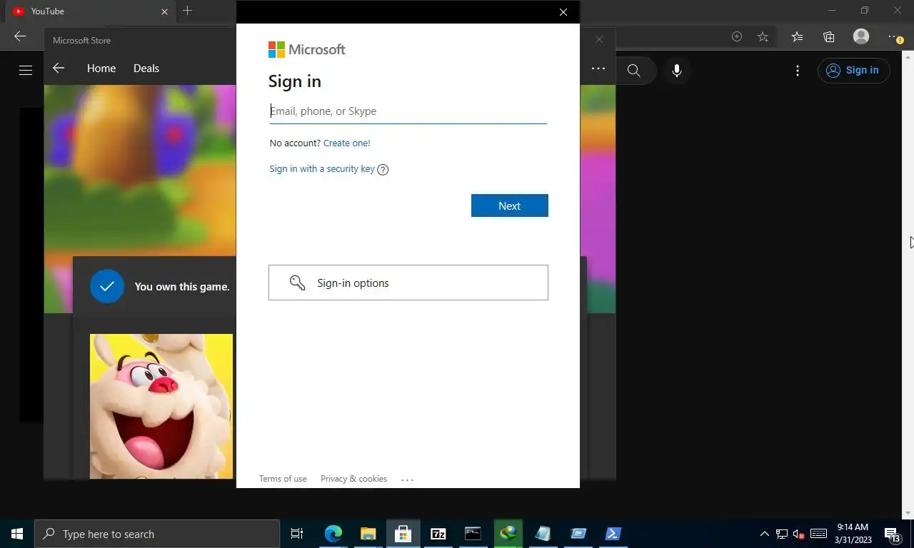Open Edge Collections button
This screenshot has height=548, width=914.
point(829,36)
